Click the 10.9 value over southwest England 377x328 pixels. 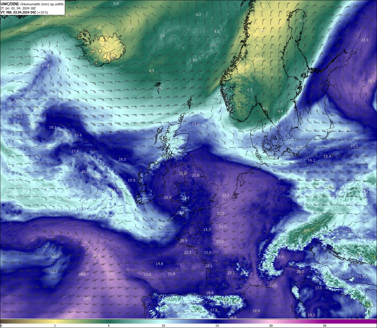click(181, 212)
